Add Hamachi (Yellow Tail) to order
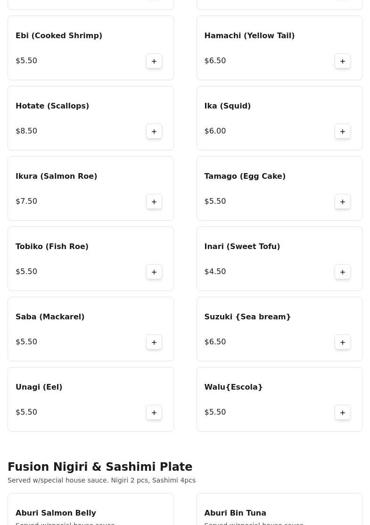Screen dimensions: 370x525 [x=343, y=61]
